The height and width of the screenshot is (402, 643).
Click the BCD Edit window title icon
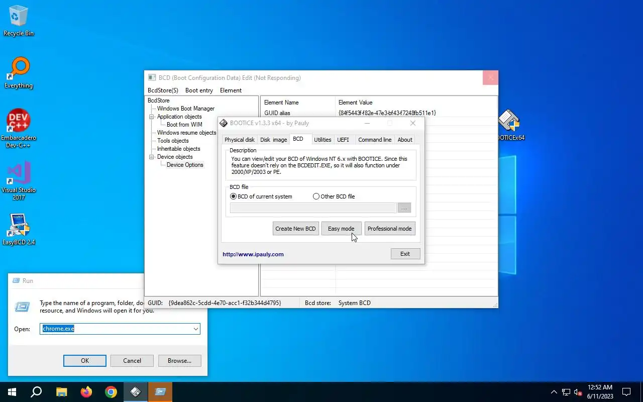(152, 78)
